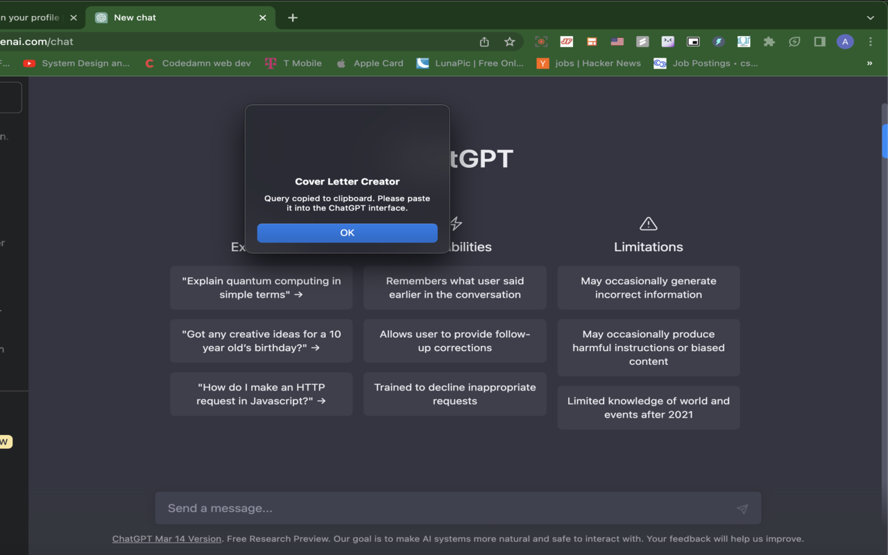Bookmark this page with the star icon
The height and width of the screenshot is (555, 888).
click(509, 42)
